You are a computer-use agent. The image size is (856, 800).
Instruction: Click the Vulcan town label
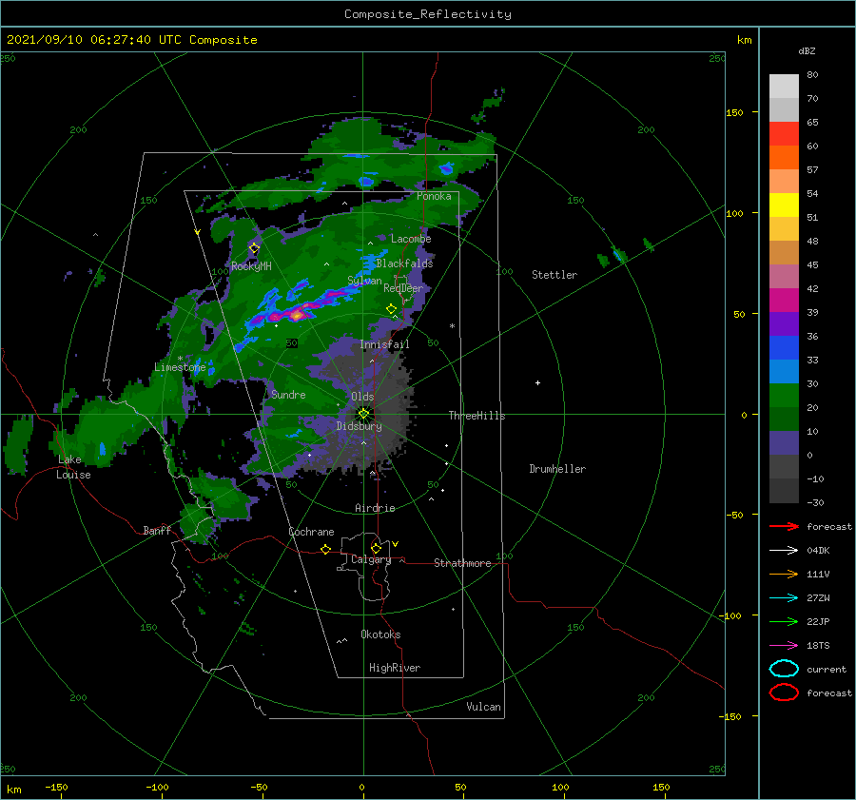pos(484,707)
